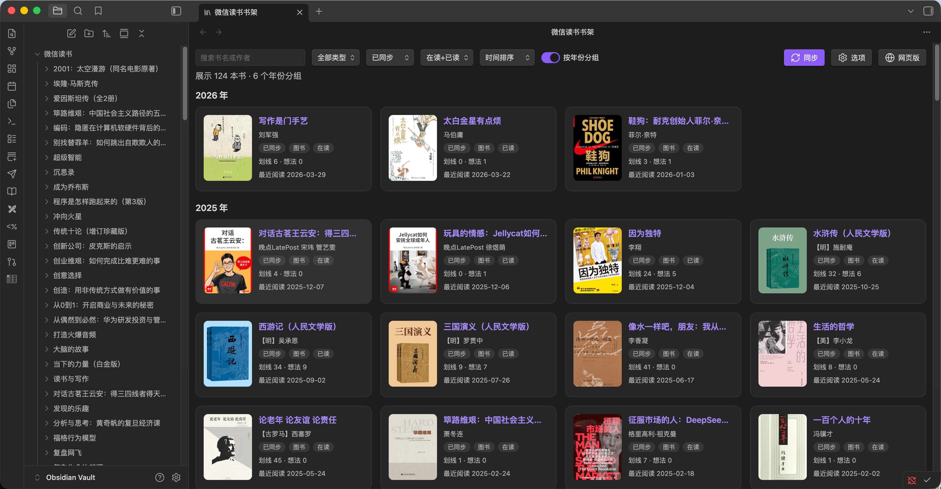Open the sort order icon
Screen dimensions: 941x489
pyautogui.click(x=106, y=33)
